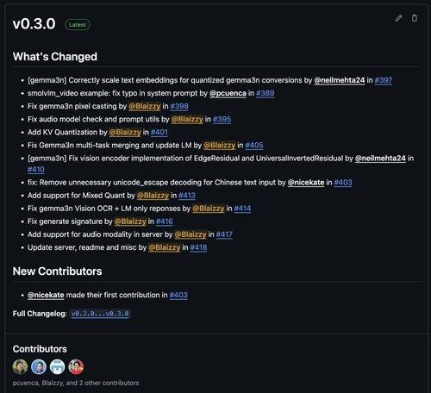This screenshot has height=393, width=431.
Task: Open the second contributor avatar
Action: point(39,367)
